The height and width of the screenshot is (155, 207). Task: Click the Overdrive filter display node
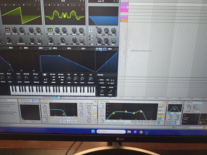(174, 109)
